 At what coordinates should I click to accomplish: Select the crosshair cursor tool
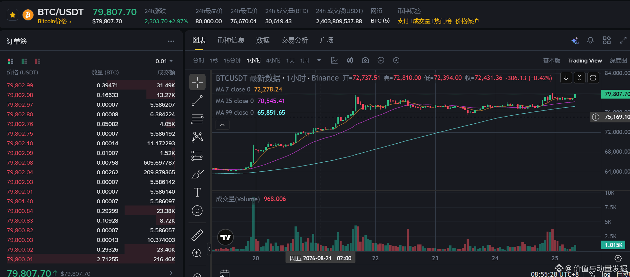197,82
